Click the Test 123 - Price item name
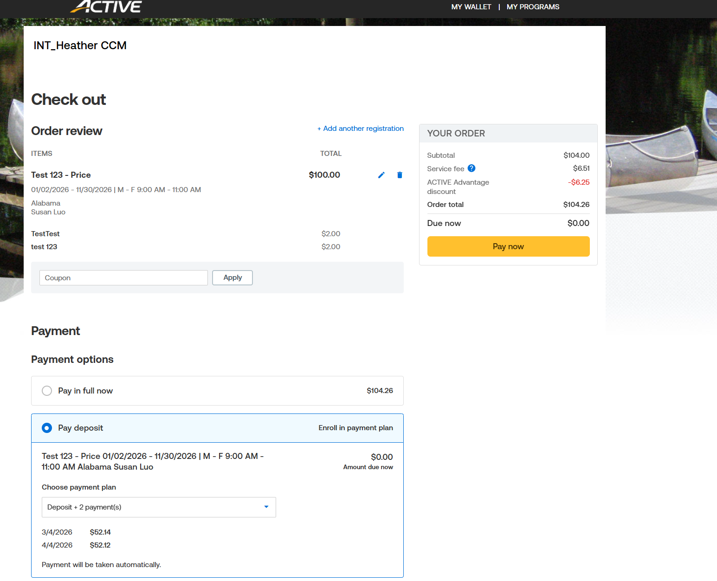Image resolution: width=717 pixels, height=581 pixels. pos(61,175)
